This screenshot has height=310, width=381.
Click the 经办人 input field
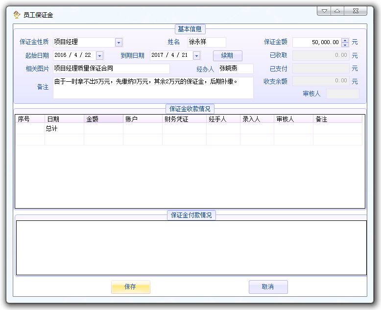coord(236,69)
